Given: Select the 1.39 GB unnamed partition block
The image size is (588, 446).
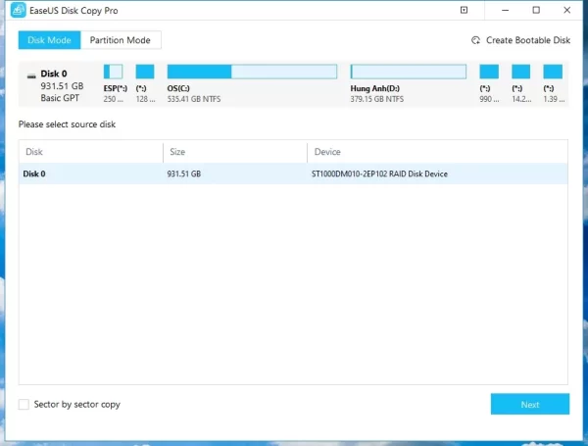Looking at the screenshot, I should [x=553, y=72].
